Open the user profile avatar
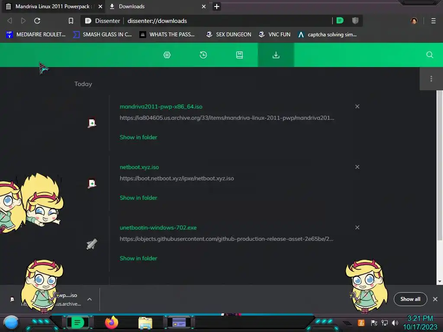Screen dimensions: 443x332 (x=414, y=21)
